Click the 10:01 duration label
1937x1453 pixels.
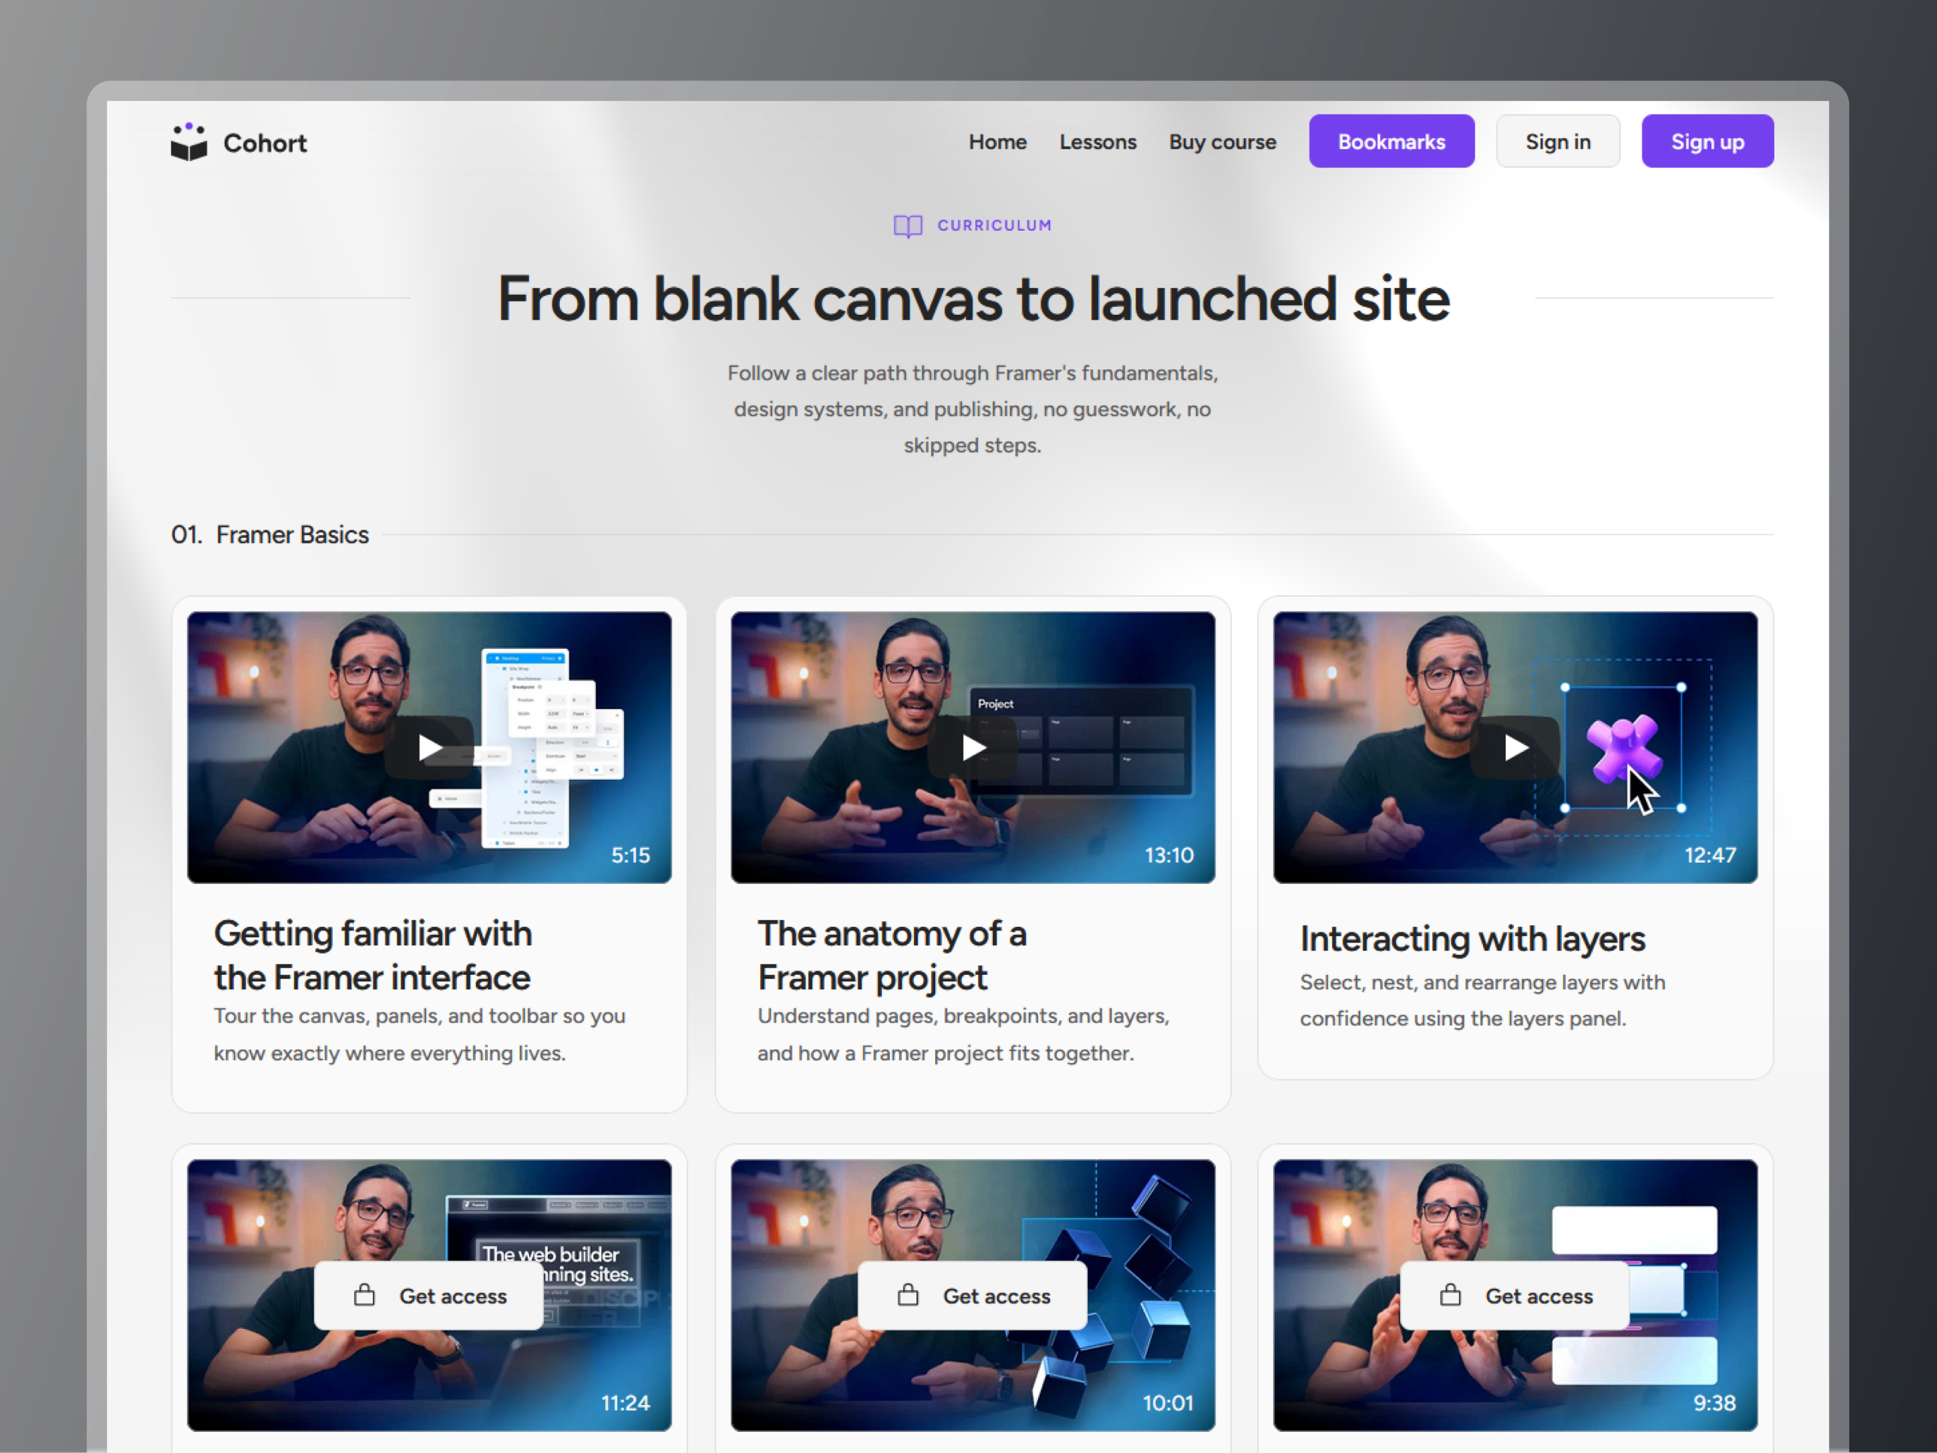tap(1168, 1403)
